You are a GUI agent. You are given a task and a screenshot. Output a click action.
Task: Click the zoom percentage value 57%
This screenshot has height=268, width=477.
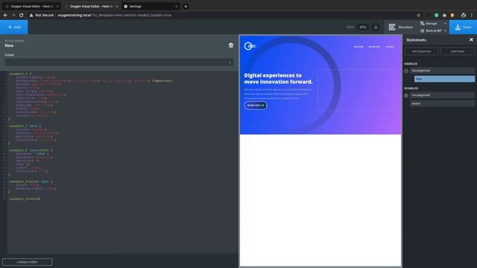[x=363, y=27]
